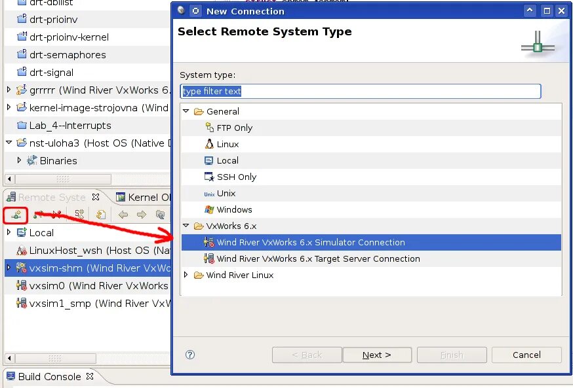Cancel the New Connection dialog
The height and width of the screenshot is (388, 573).
(x=526, y=355)
